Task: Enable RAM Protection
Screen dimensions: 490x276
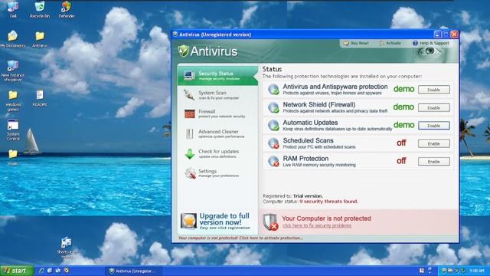Action: (434, 162)
